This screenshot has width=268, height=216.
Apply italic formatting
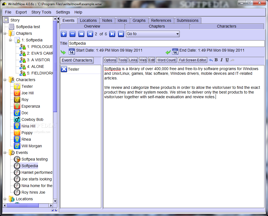221,60
